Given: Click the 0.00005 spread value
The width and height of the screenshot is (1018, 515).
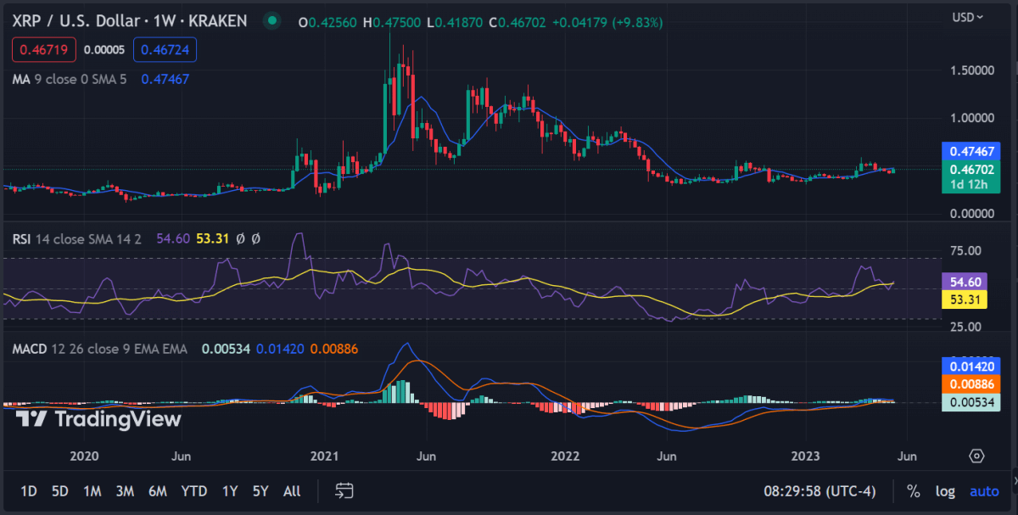Looking at the screenshot, I should [x=104, y=50].
